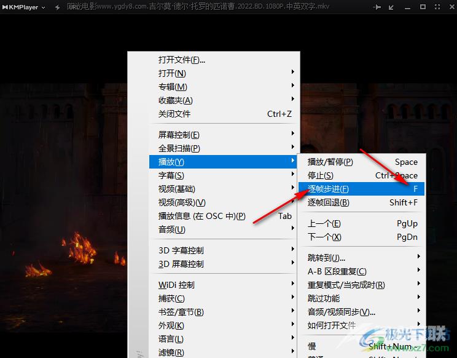Image resolution: width=457 pixels, height=358 pixels.
Task: Close the KMPlayer window
Action: tap(451, 7)
